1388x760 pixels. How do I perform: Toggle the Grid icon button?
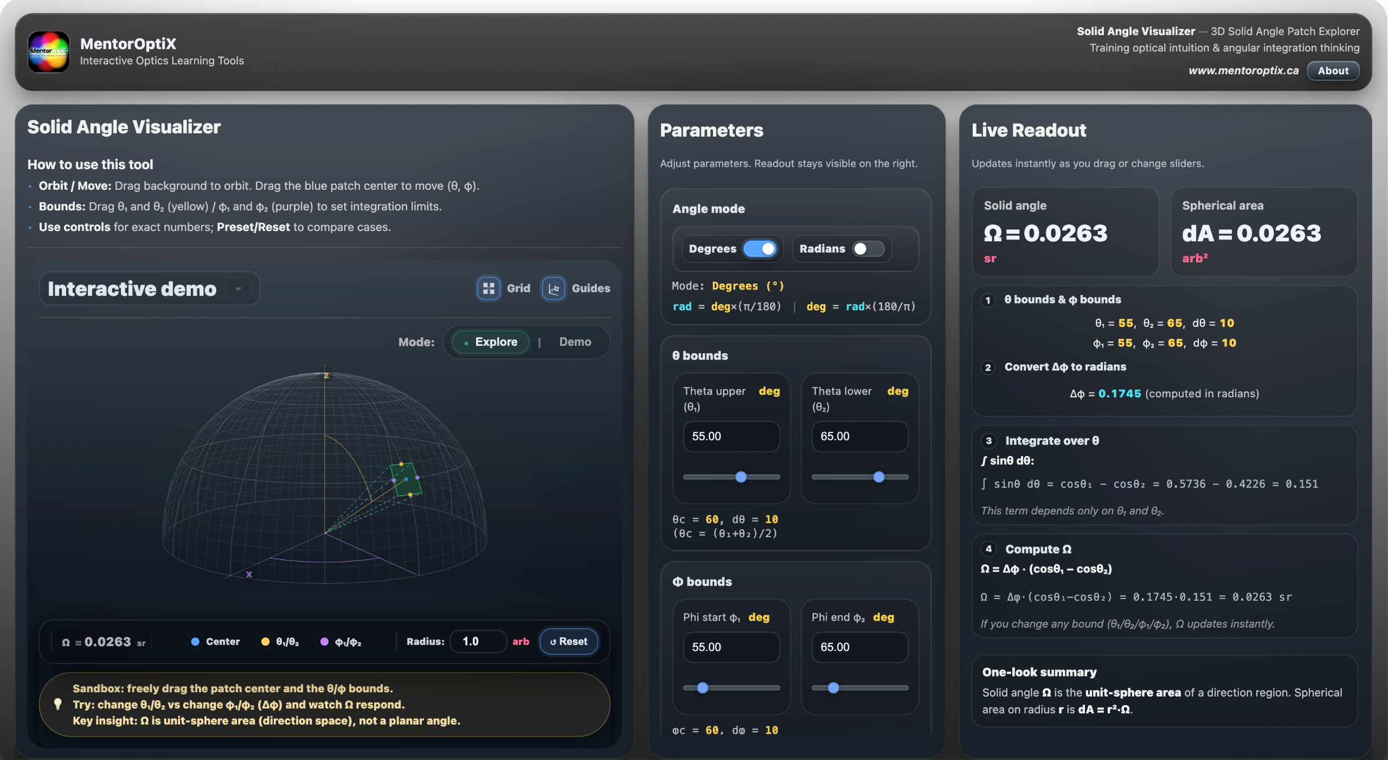click(489, 288)
